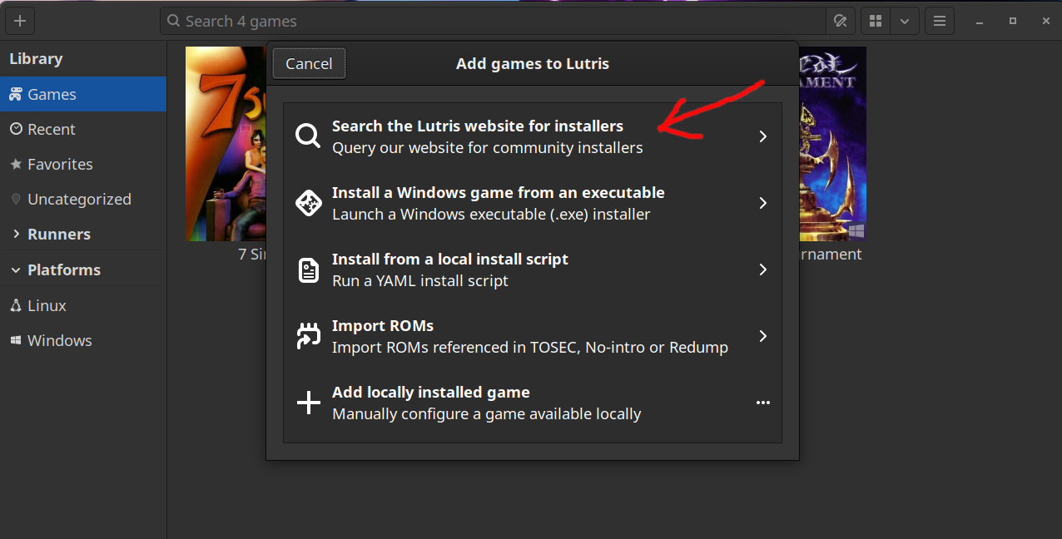This screenshot has height=539, width=1062.
Task: Click the gamepad icon beside Games
Action: point(16,94)
